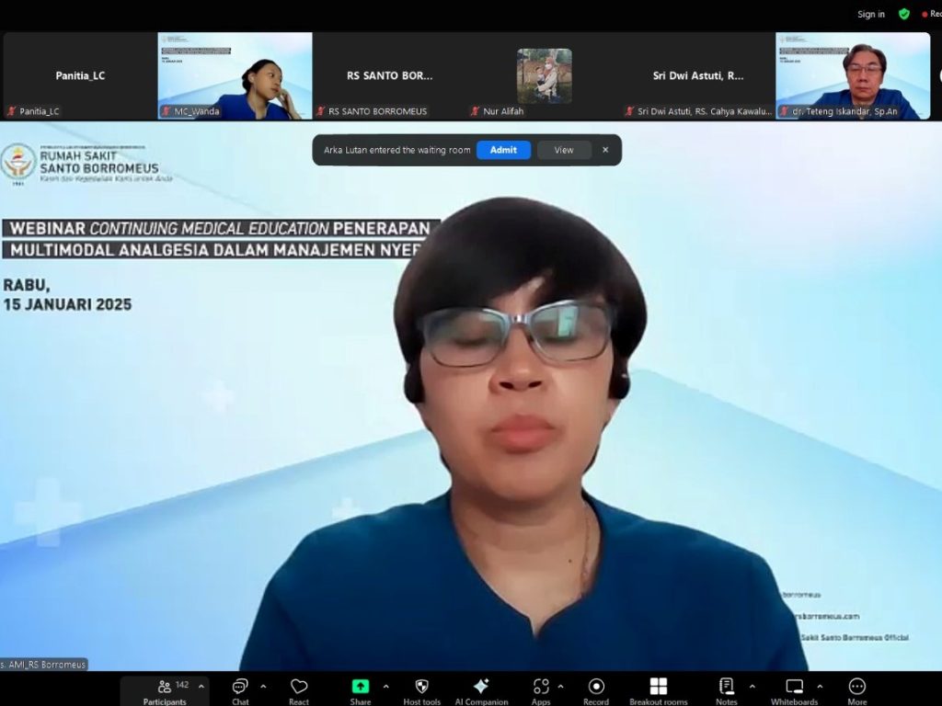Expand the Chat options arrow
The image size is (942, 706).
coord(263,686)
